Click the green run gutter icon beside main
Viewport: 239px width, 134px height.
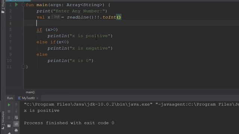16,5
